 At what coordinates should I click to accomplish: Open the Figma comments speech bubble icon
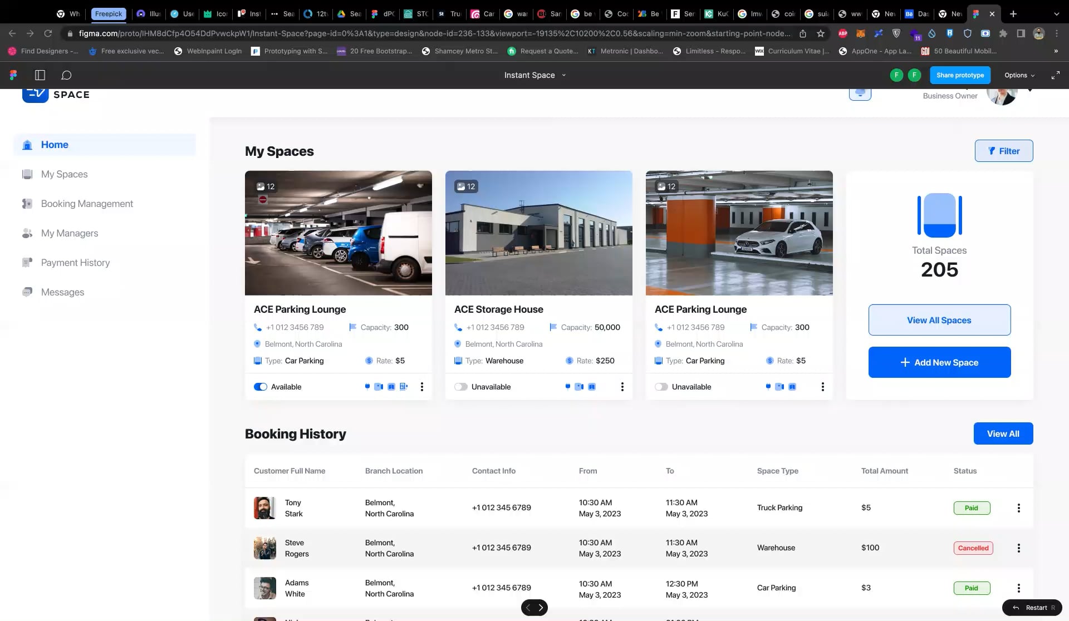[66, 75]
